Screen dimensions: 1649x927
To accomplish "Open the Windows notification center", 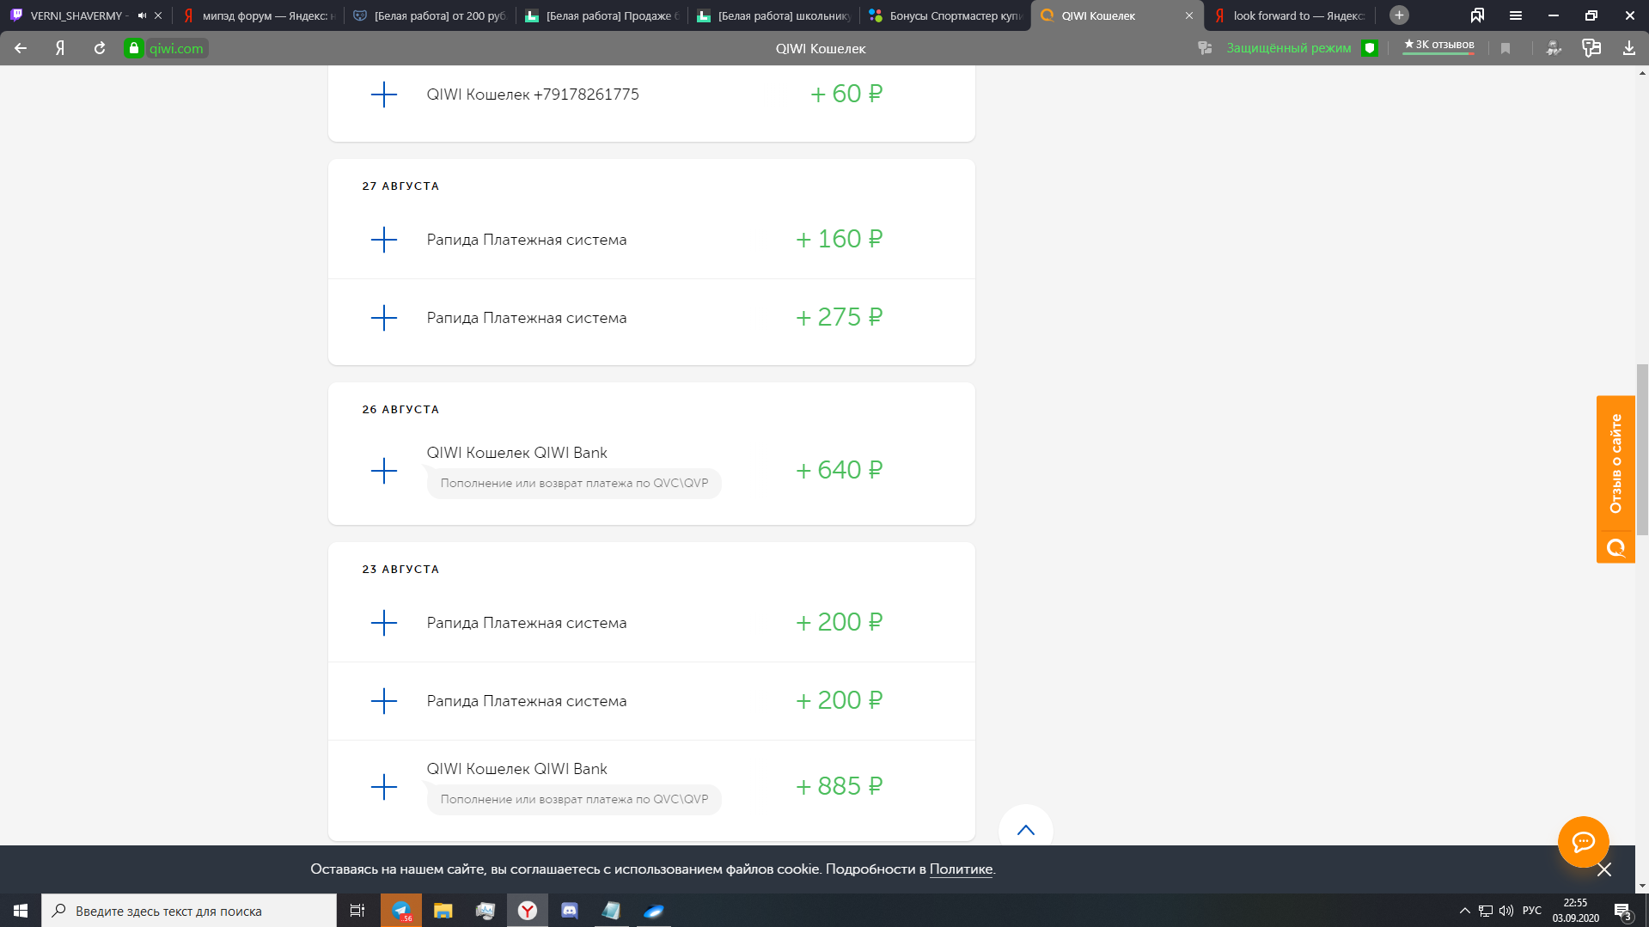I will [1622, 911].
